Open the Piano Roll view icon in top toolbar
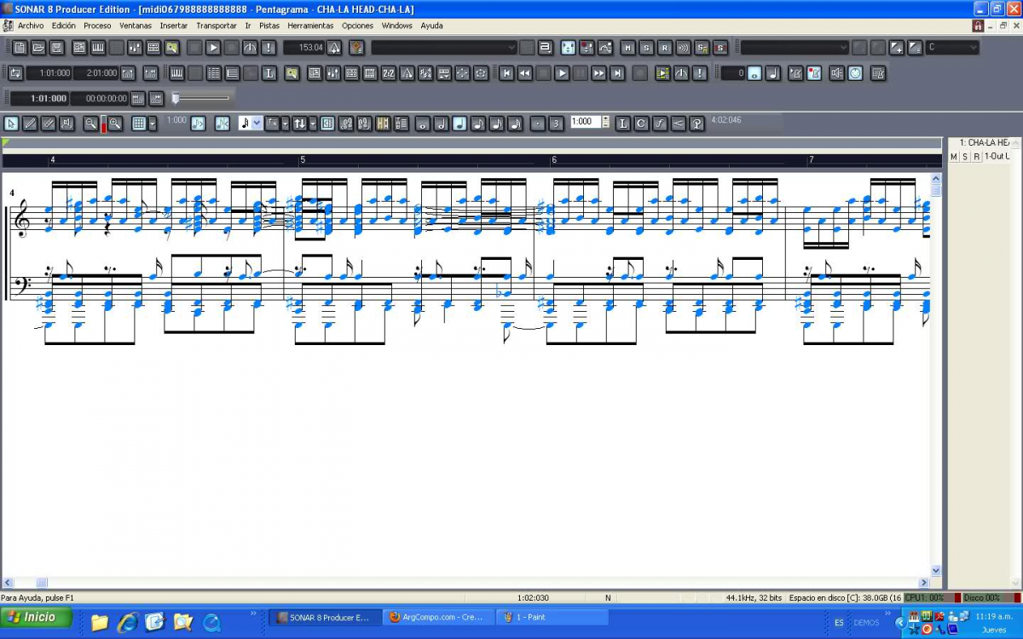Viewport: 1023px width, 639px height. click(x=98, y=48)
